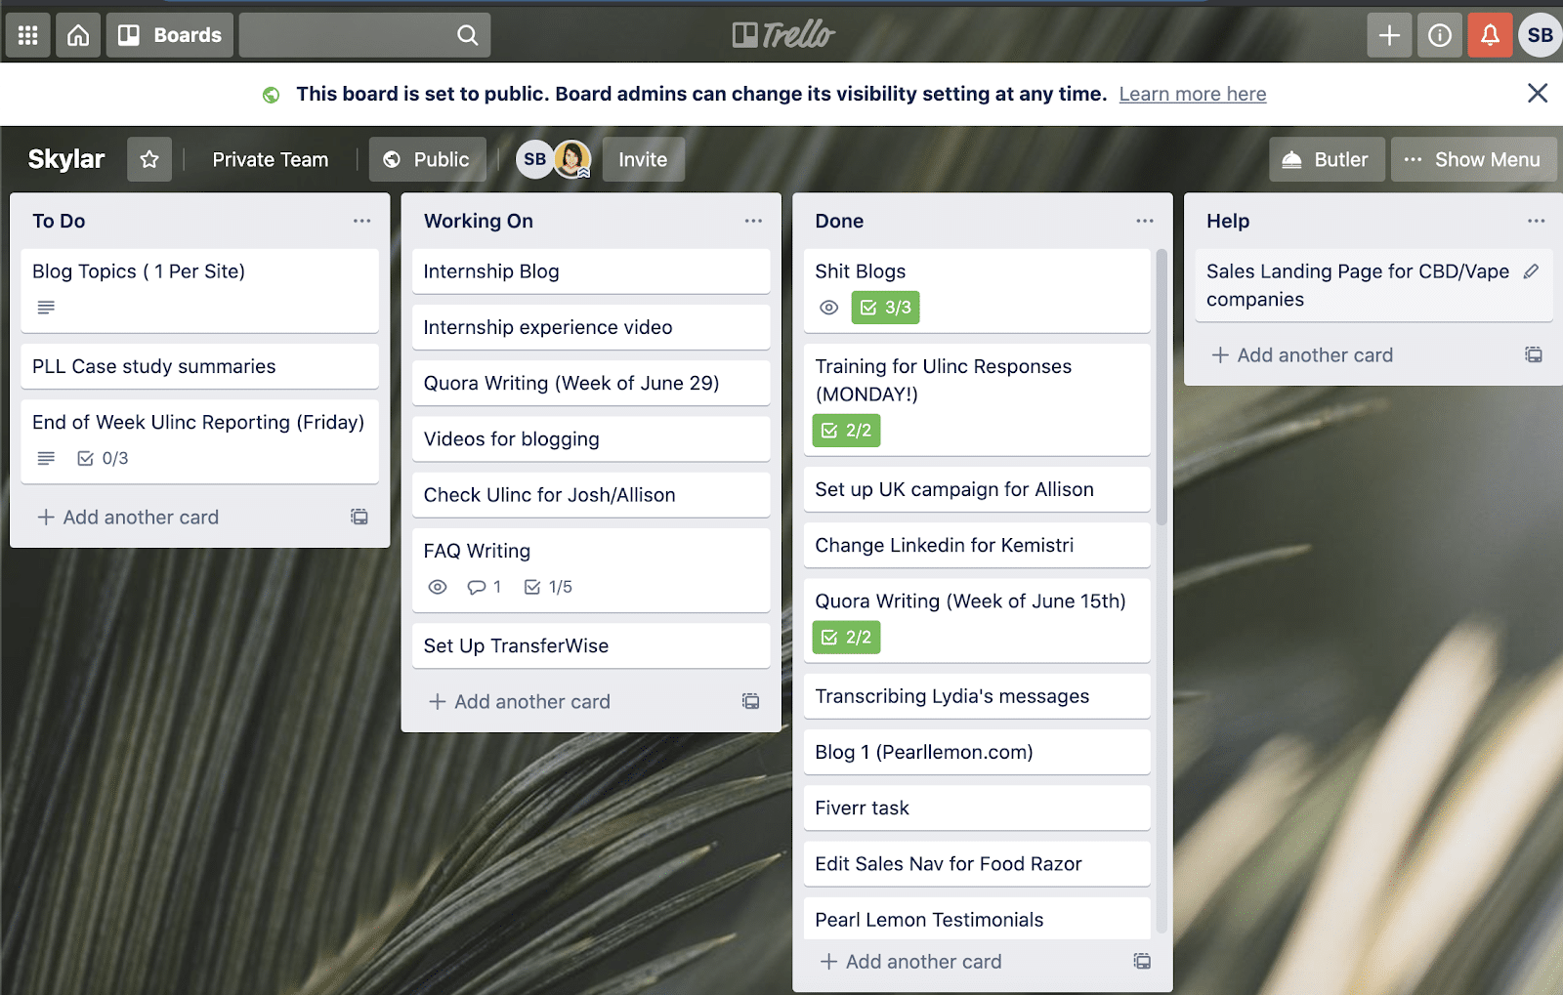
Task: Open Done list actions menu
Action: (x=1145, y=221)
